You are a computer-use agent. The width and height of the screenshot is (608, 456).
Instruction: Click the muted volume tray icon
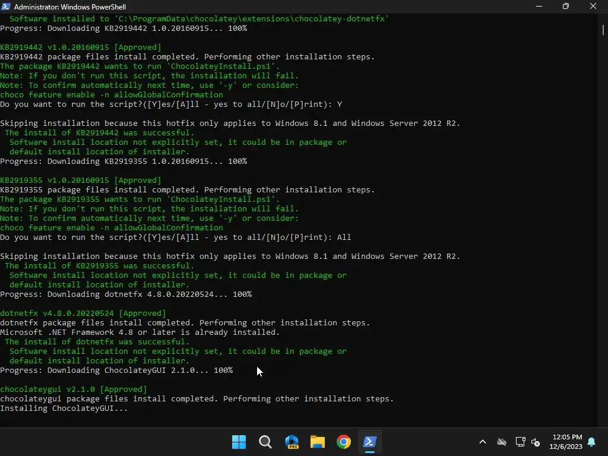click(x=536, y=442)
